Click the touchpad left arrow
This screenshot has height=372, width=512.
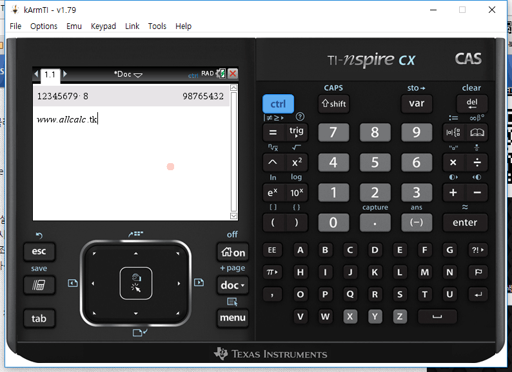pyautogui.click(x=93, y=284)
